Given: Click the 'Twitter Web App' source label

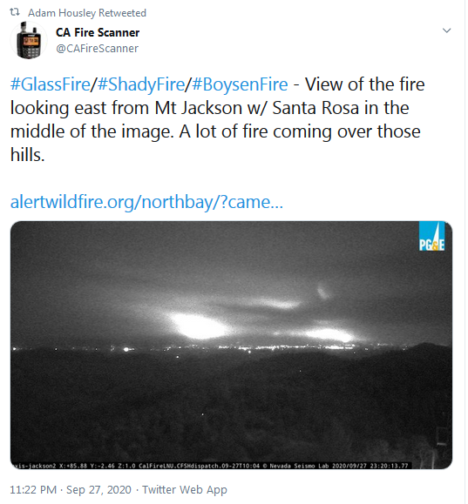Looking at the screenshot, I should pyautogui.click(x=185, y=490).
